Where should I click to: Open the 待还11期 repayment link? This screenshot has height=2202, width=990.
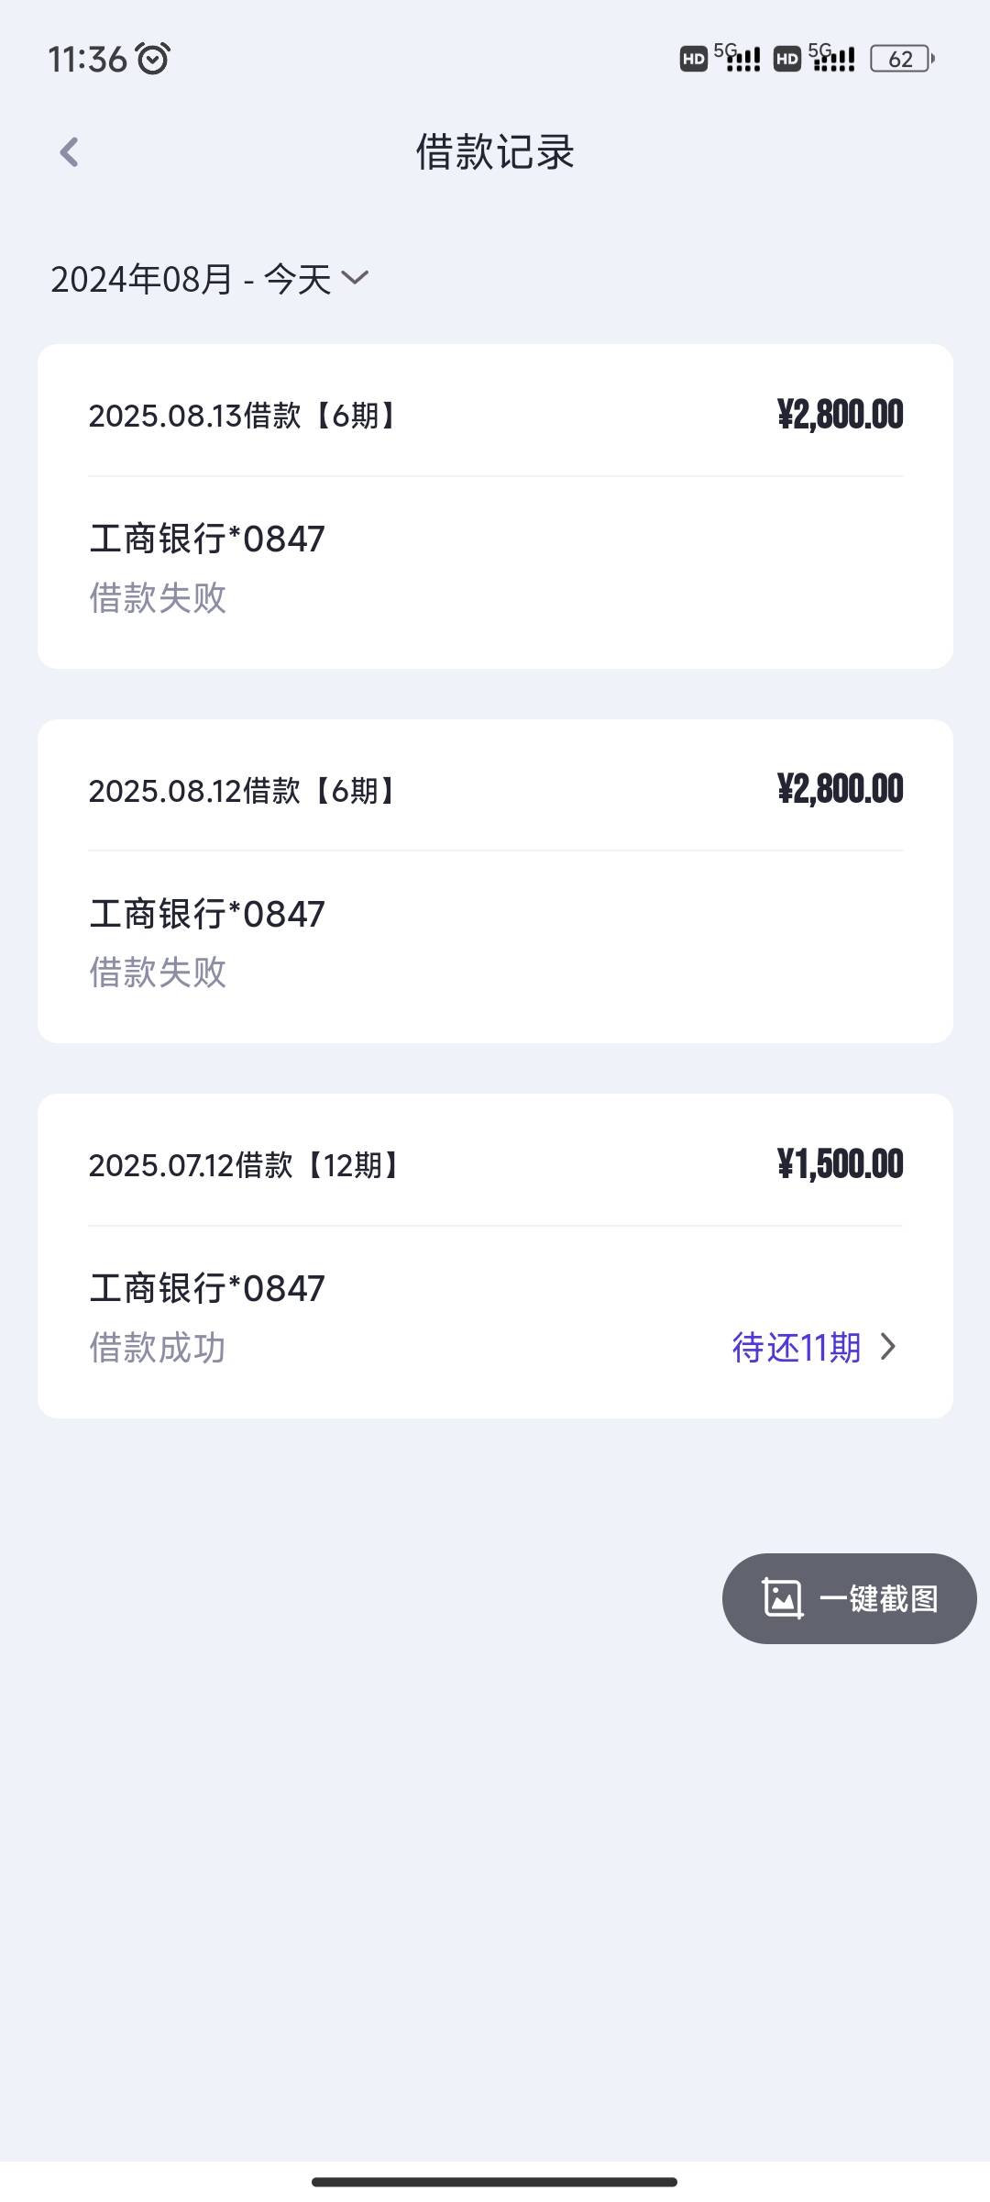pyautogui.click(x=814, y=1347)
